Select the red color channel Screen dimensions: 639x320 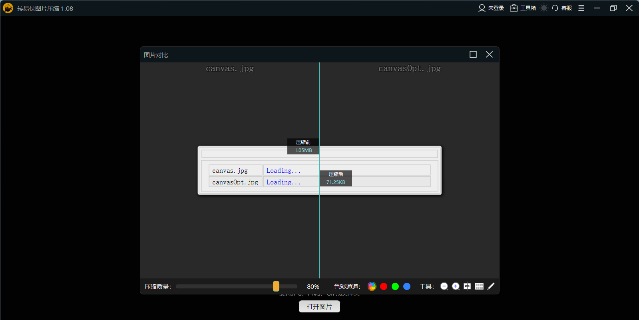coord(384,286)
